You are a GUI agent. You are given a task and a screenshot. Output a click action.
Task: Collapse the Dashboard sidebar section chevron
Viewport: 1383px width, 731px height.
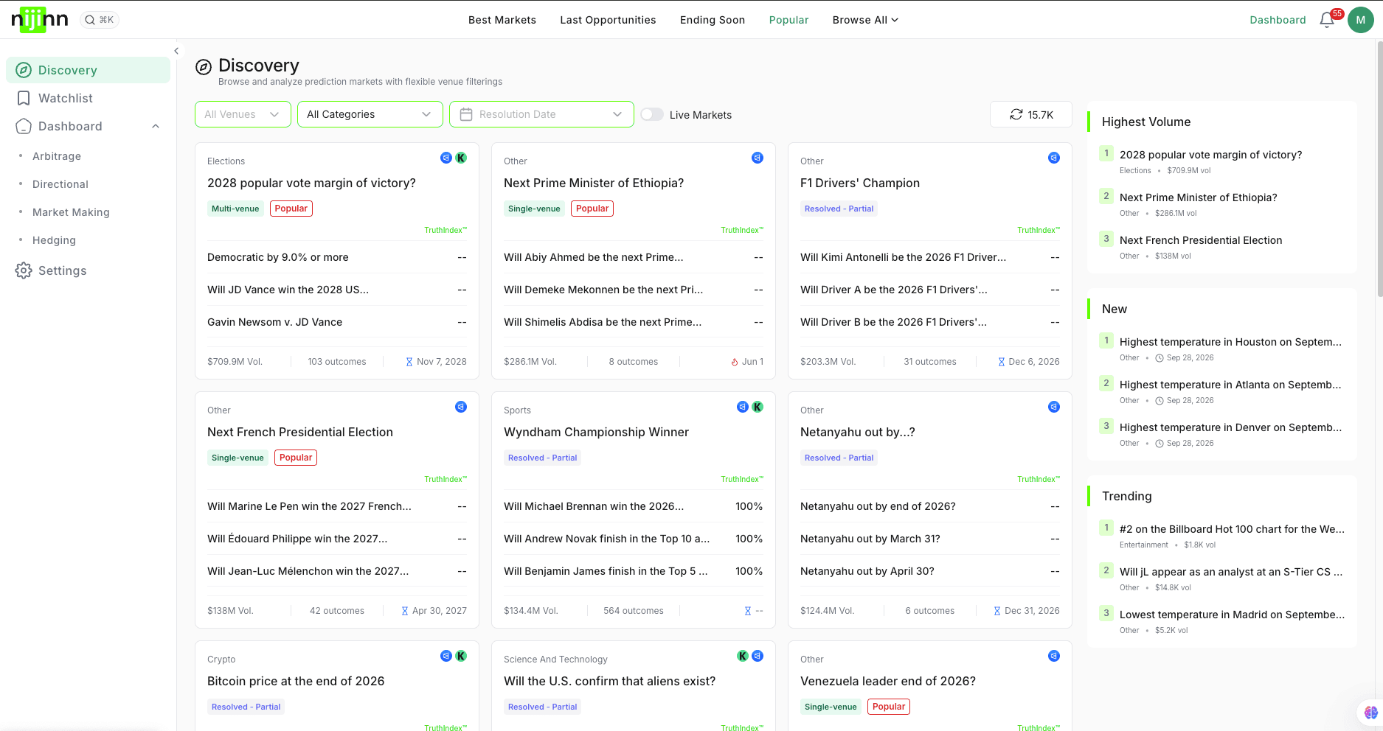(x=156, y=126)
